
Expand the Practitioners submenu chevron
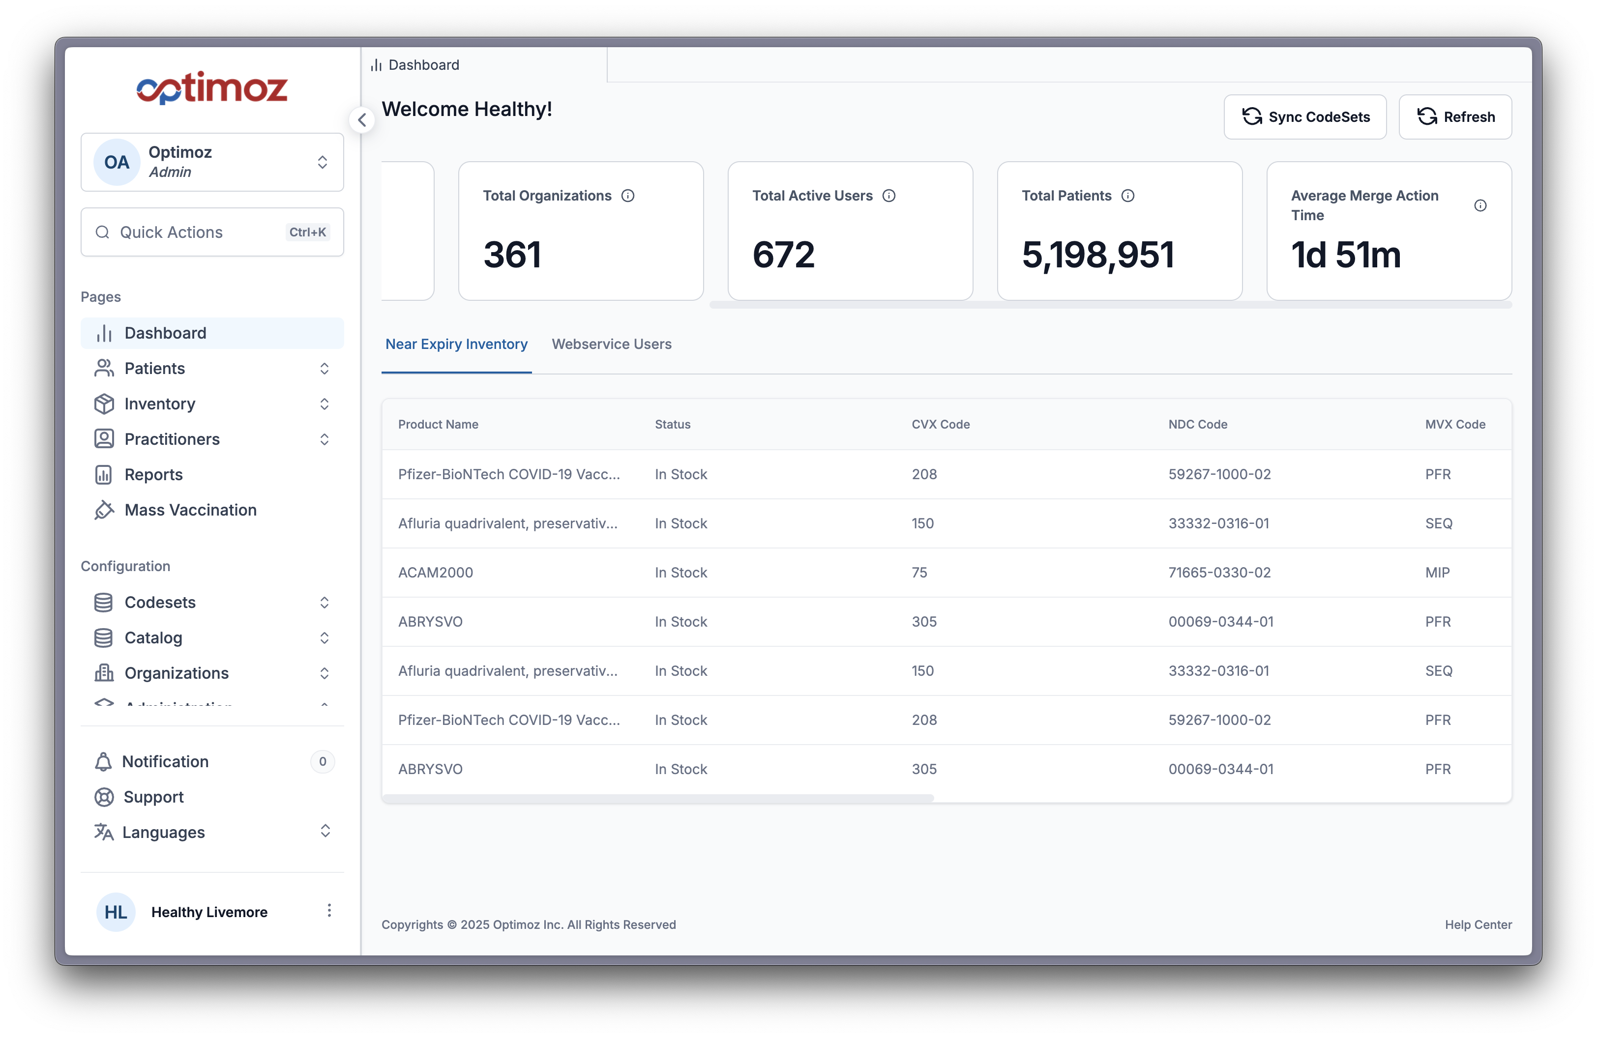(x=325, y=439)
